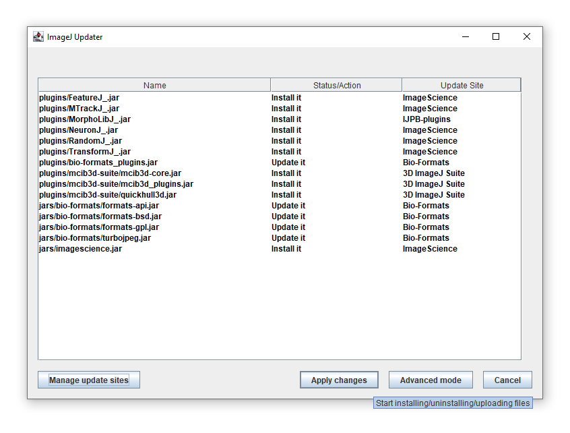Select plugins/bio-formats_plugins.jar row
Image resolution: width=570 pixels, height=433 pixels.
pos(279,163)
